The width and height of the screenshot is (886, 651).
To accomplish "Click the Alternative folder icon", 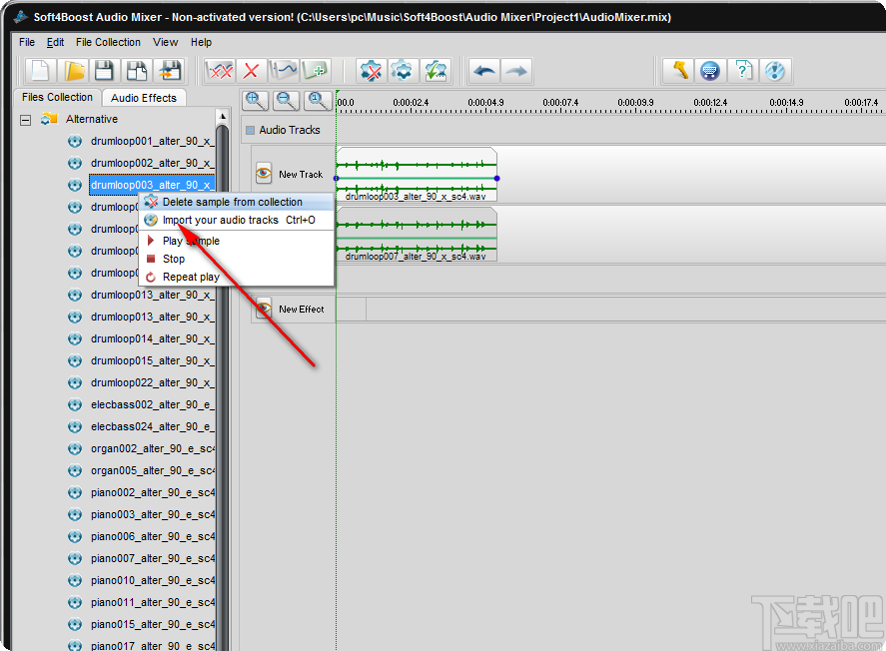I will coord(49,119).
